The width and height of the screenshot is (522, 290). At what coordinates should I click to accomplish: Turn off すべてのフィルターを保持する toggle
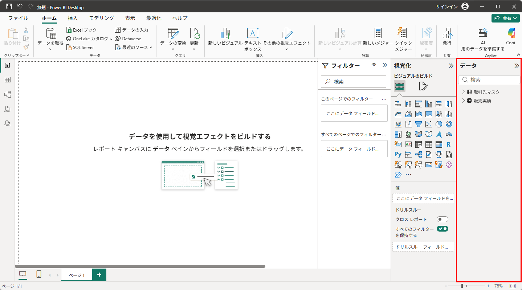click(x=443, y=229)
